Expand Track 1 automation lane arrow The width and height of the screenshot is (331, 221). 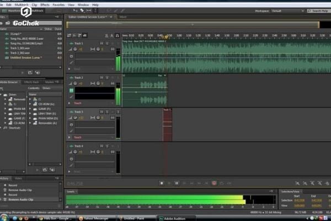click(x=70, y=69)
